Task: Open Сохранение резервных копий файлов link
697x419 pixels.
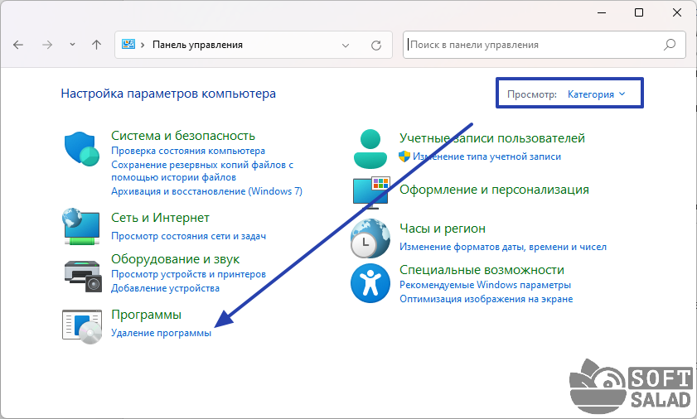Action: pyautogui.click(x=202, y=171)
